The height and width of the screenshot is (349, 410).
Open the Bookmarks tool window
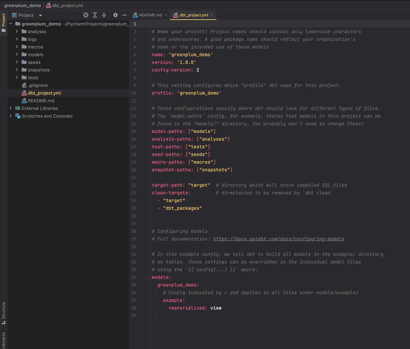click(4, 340)
